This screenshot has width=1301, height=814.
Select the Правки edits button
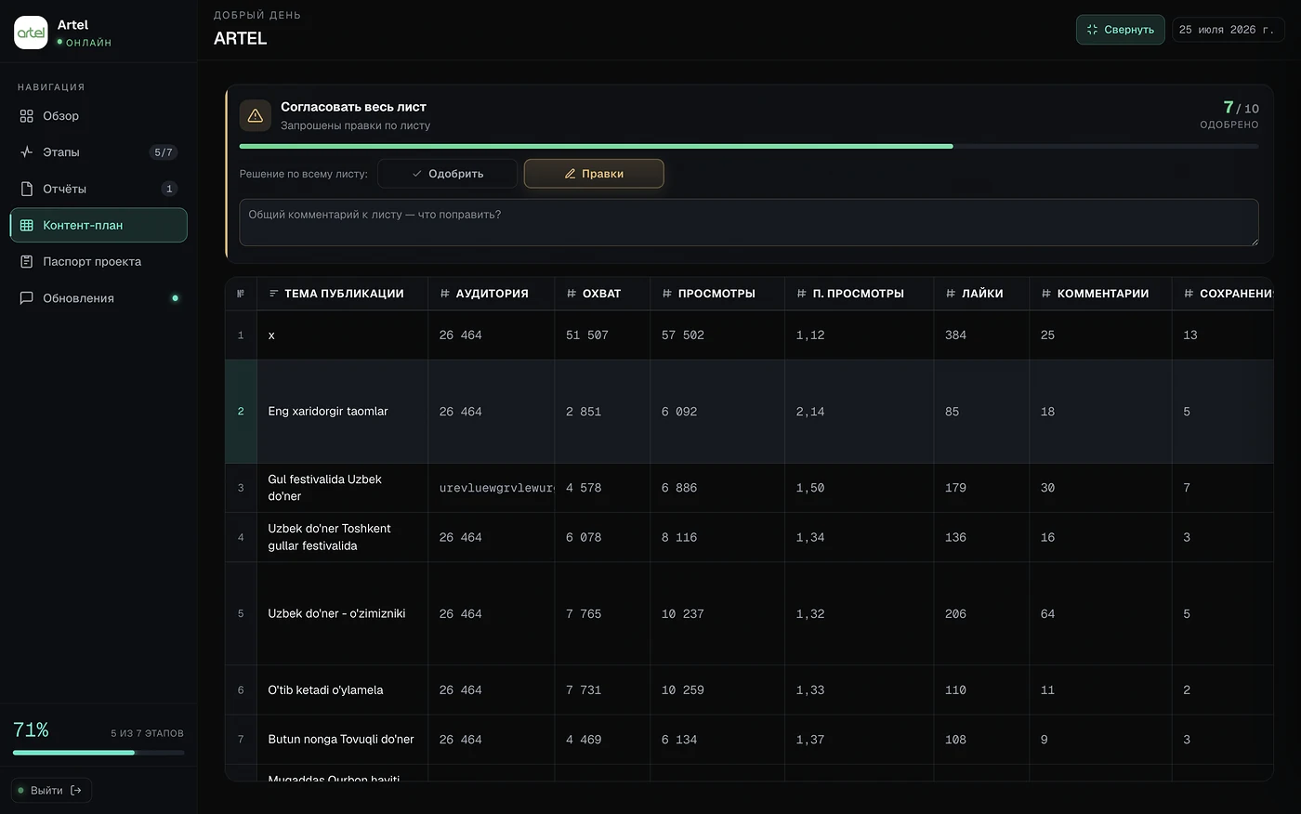pos(594,174)
